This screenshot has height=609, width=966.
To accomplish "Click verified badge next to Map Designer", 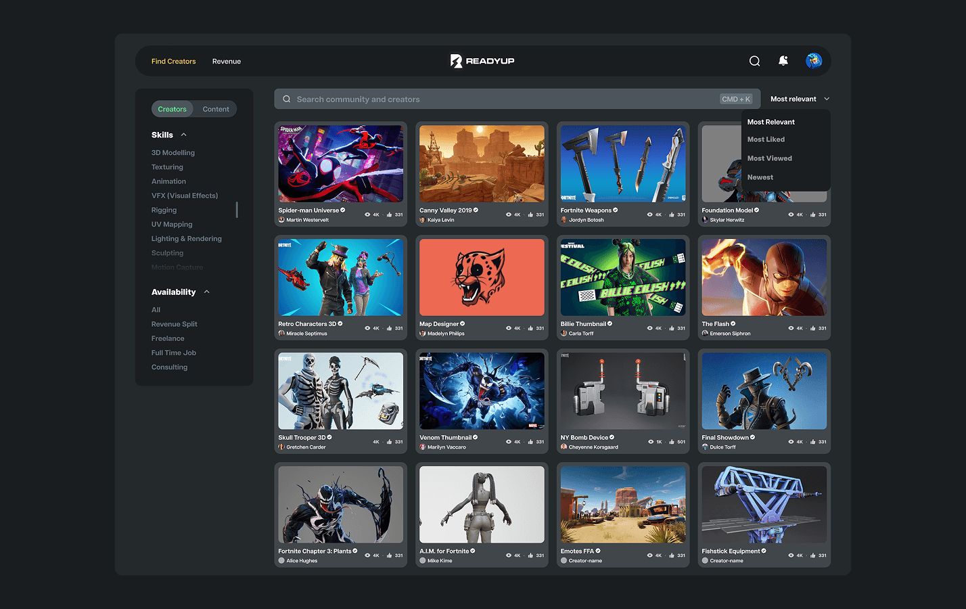I will (463, 323).
